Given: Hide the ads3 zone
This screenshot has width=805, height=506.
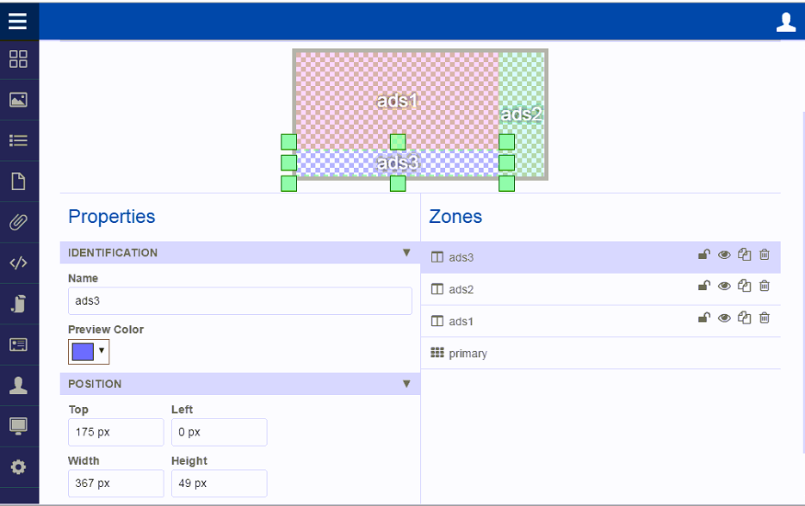Looking at the screenshot, I should click(724, 255).
